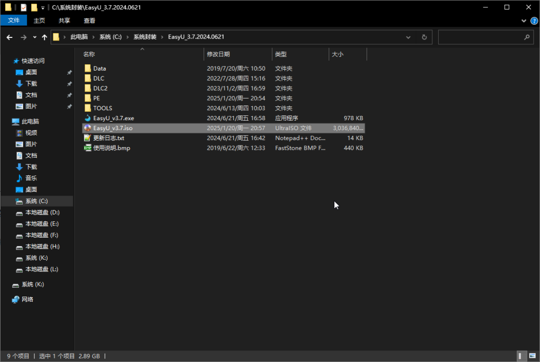This screenshot has width=540, height=362.
Task: Sort files by the 修改日期 column header
Action: click(218, 54)
